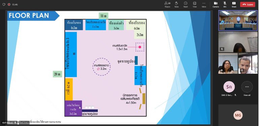
Task: Leave the meeting with the red button
Action: (x=248, y=4)
